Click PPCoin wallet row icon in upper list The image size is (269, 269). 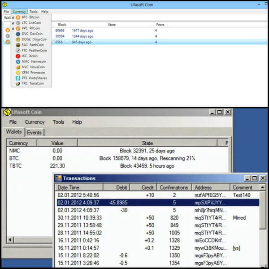(8, 42)
